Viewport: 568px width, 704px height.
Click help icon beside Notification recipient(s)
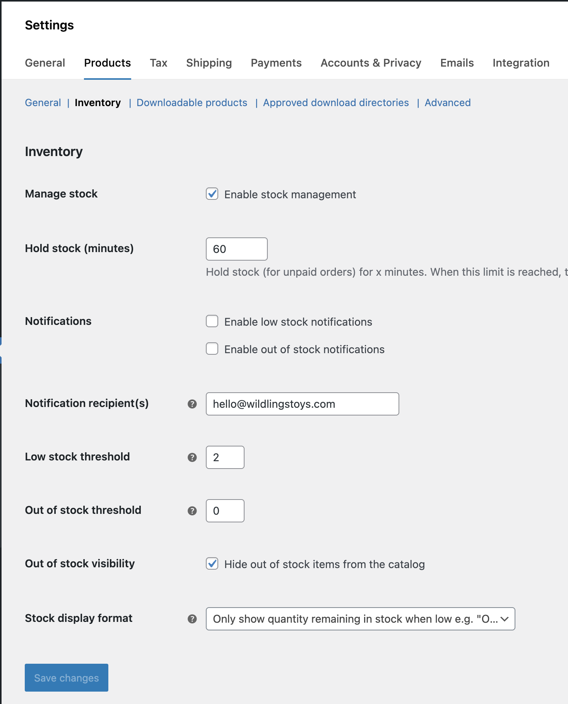click(192, 404)
